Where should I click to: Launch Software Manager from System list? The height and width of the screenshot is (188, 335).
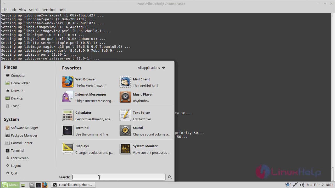pos(22,128)
